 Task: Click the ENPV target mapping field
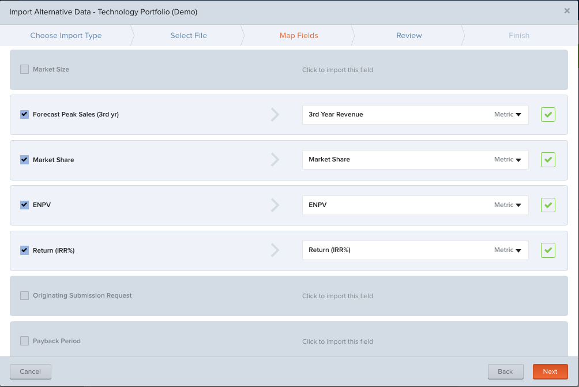pos(415,205)
